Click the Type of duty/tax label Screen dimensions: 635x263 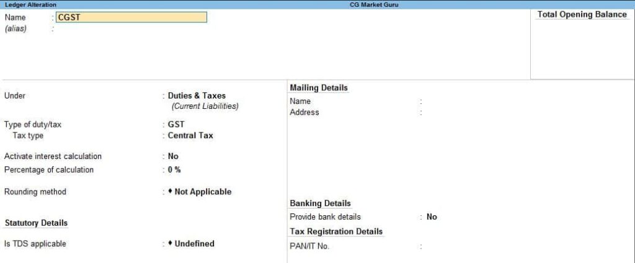(x=33, y=124)
